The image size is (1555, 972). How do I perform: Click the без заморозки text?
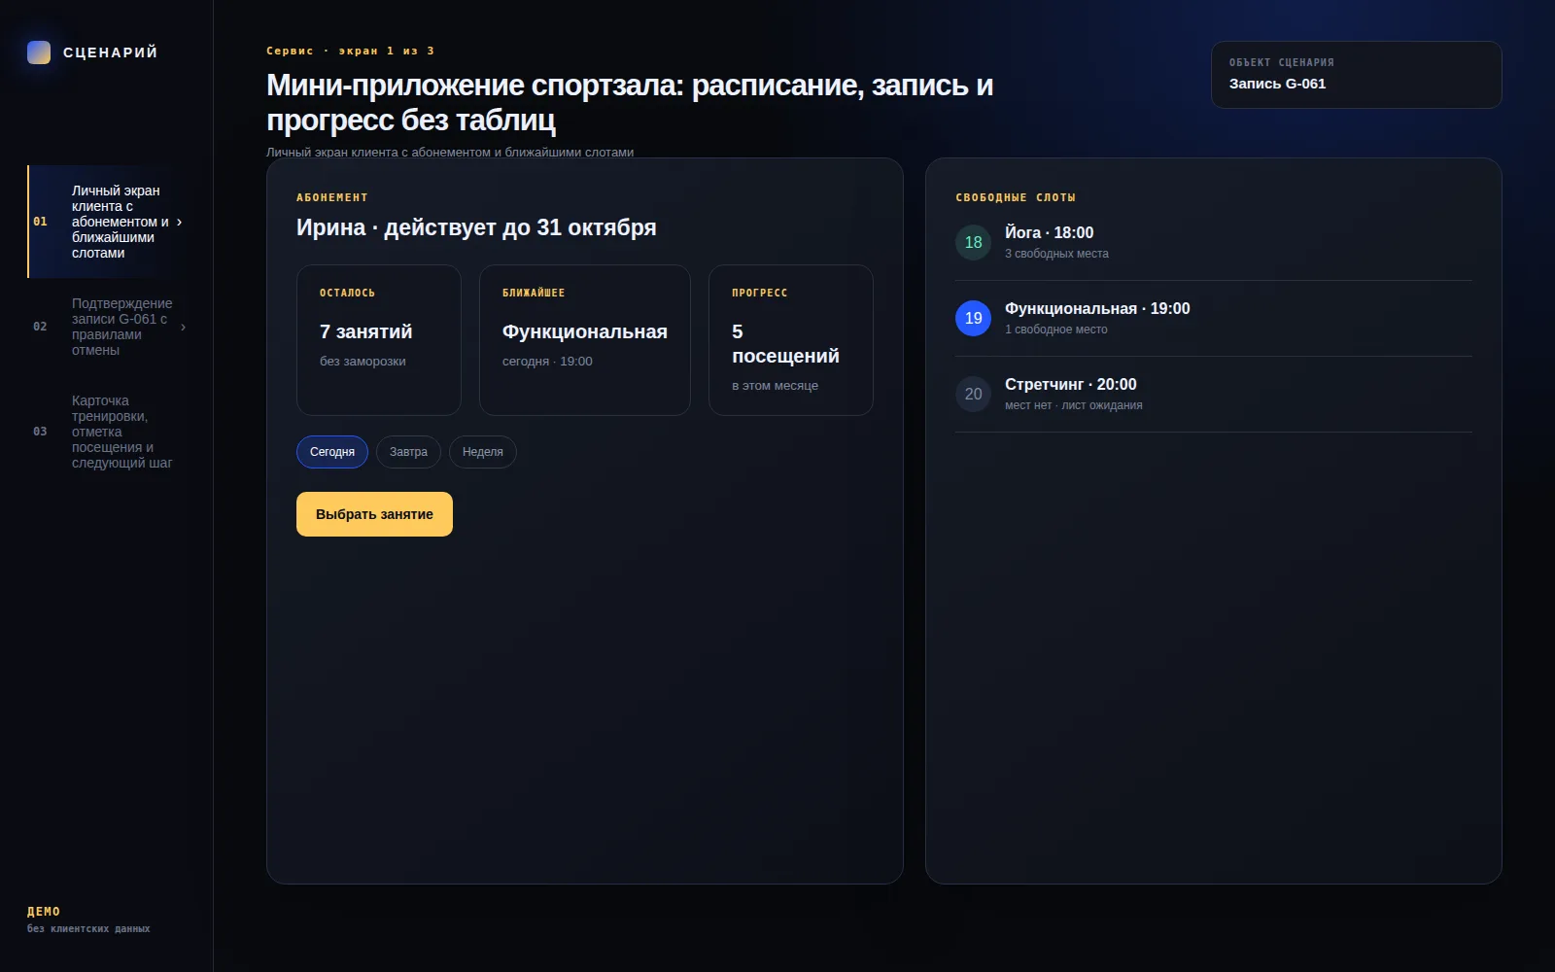[363, 362]
